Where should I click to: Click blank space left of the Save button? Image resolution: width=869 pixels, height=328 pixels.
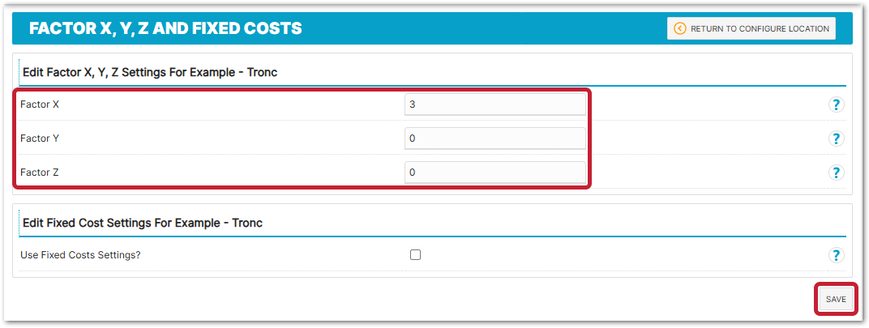(x=567, y=300)
